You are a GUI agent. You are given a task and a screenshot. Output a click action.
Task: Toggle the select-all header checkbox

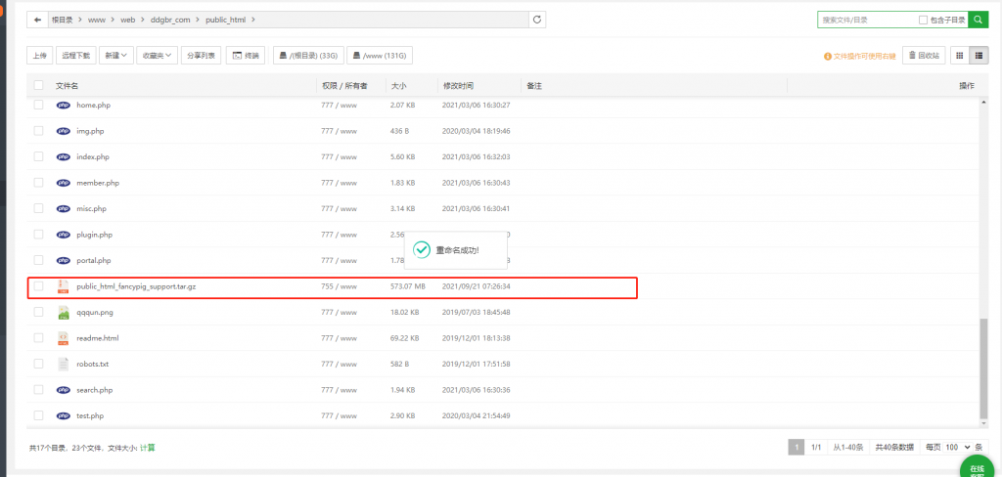coord(39,85)
